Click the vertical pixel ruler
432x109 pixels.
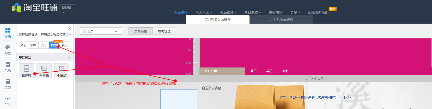(194, 57)
